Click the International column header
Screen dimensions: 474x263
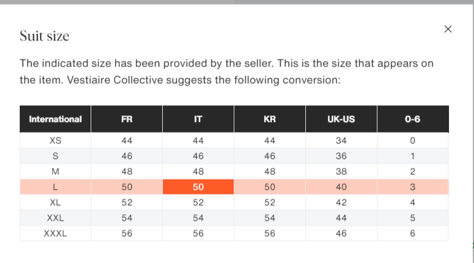pos(55,119)
